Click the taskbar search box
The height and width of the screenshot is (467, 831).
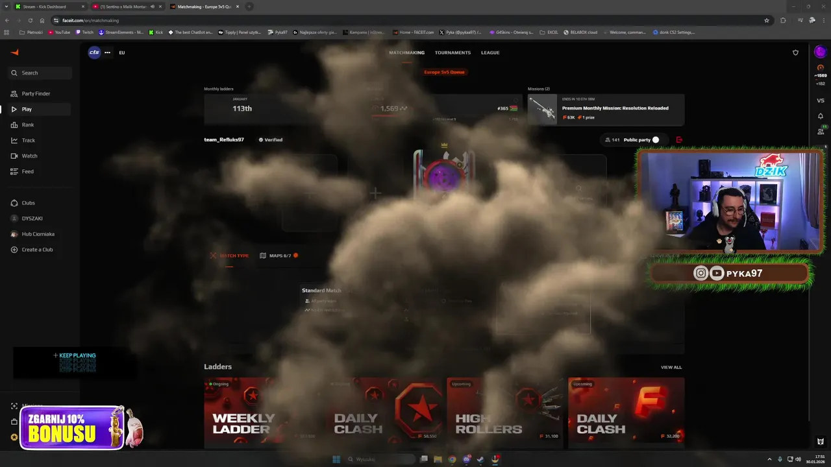[382, 459]
